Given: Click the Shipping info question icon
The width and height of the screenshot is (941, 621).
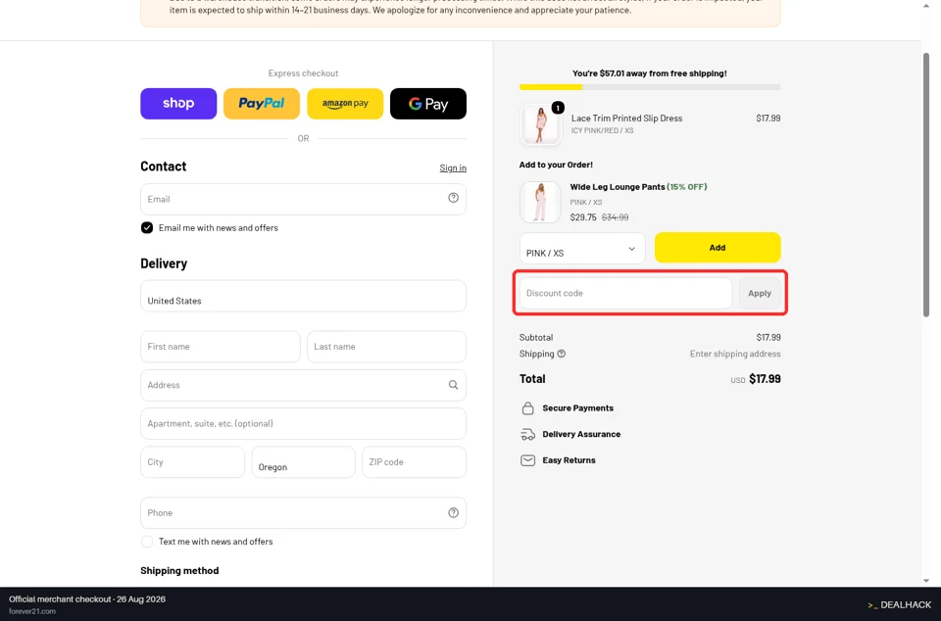Looking at the screenshot, I should [x=561, y=354].
